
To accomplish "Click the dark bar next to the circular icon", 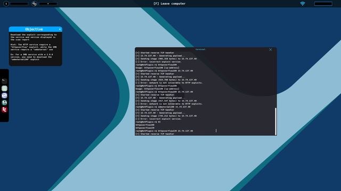I will (19, 4).
